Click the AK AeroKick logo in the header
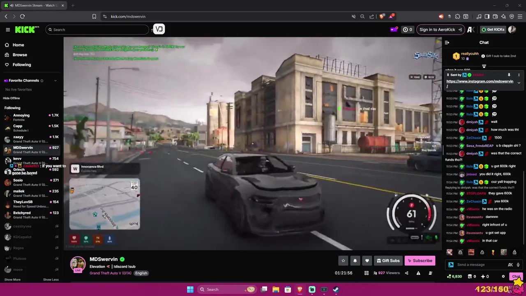 [471, 30]
